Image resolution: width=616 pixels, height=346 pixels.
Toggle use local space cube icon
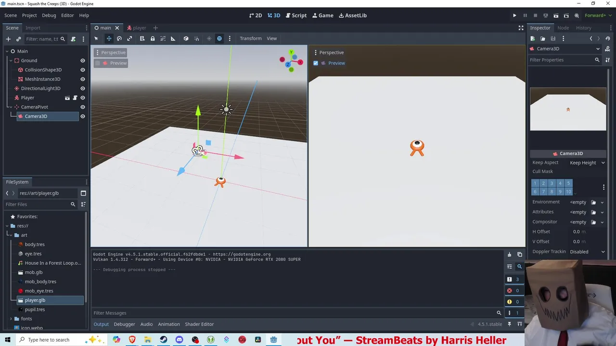coord(186,38)
